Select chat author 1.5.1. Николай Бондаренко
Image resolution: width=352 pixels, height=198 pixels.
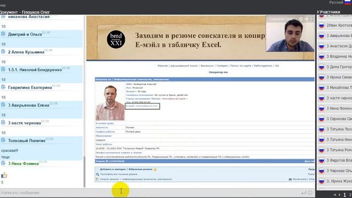(x=35, y=70)
